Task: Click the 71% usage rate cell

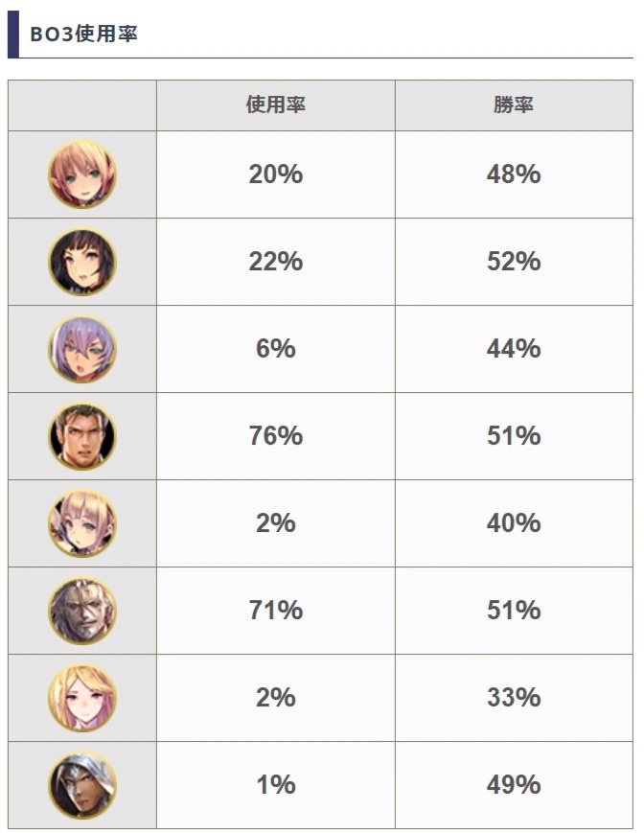Action: tap(276, 611)
